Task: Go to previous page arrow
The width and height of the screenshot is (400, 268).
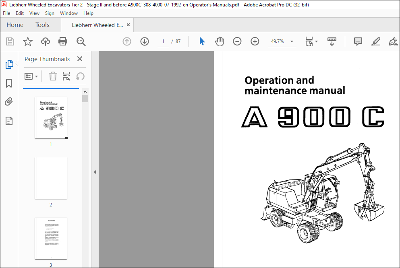Action: click(127, 41)
